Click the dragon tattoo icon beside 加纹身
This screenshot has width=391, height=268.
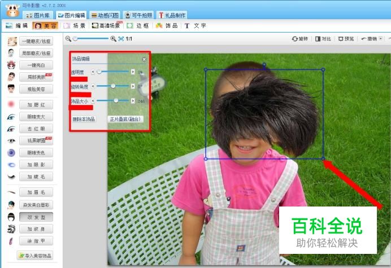tap(11, 229)
